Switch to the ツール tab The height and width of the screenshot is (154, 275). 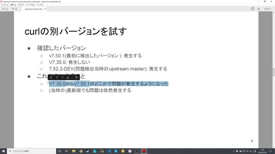click(x=14, y=9)
